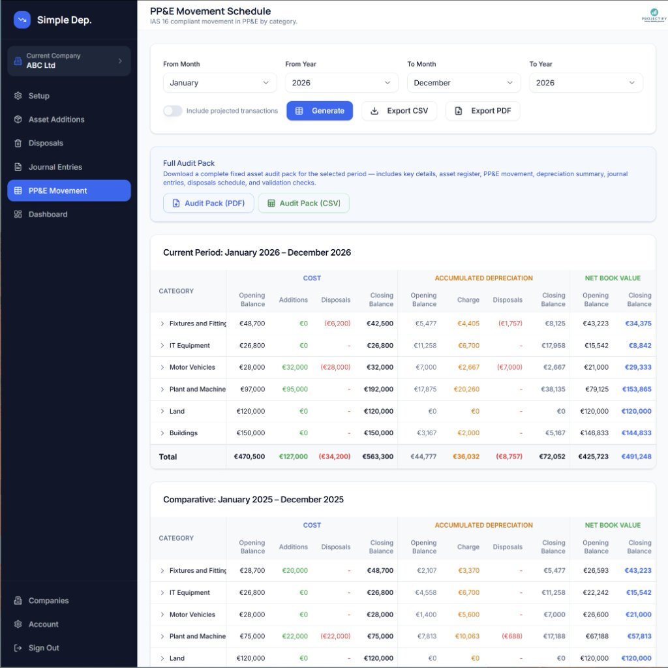Viewport: 668px width, 668px height.
Task: Click the Export CSV button
Action: [399, 111]
